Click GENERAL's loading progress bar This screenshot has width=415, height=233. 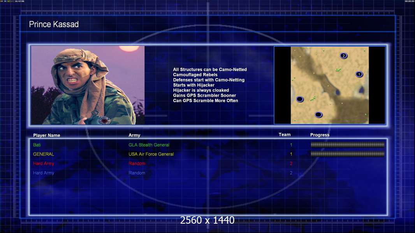(348, 154)
